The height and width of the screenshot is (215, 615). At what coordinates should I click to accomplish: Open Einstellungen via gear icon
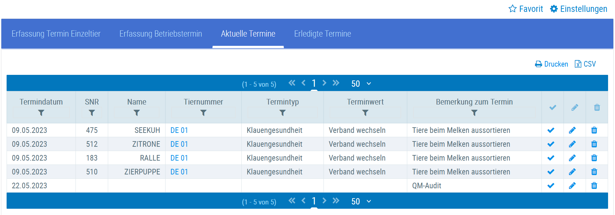(x=554, y=9)
